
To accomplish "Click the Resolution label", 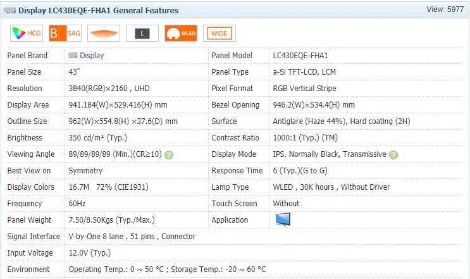I will (x=25, y=89).
